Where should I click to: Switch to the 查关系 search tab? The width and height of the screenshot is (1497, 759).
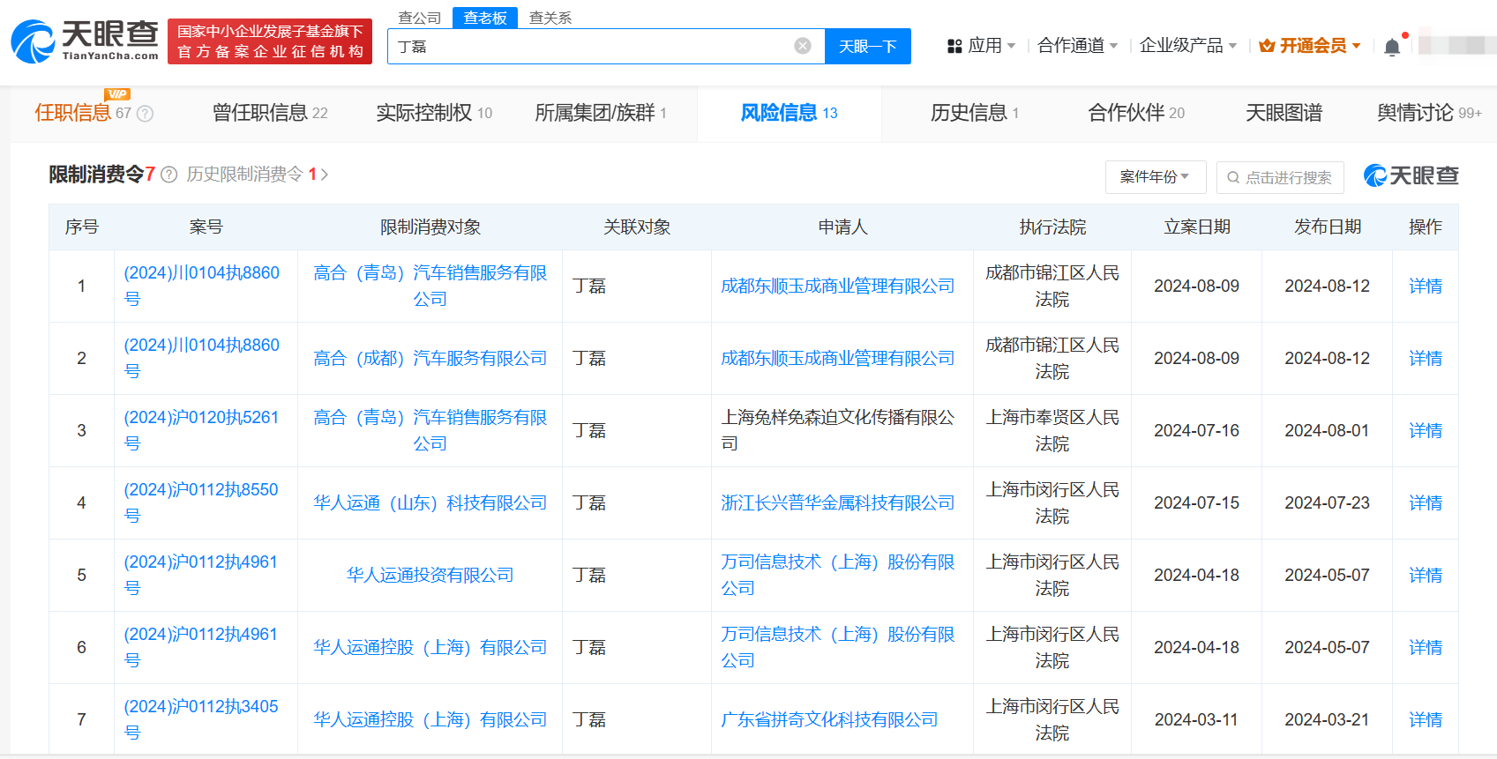click(550, 18)
